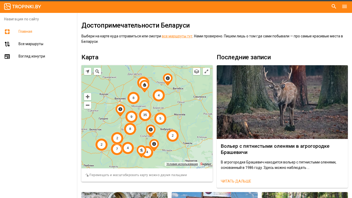Click the hiker pin on the map
This screenshot has width=352, height=198.
coord(141,151)
